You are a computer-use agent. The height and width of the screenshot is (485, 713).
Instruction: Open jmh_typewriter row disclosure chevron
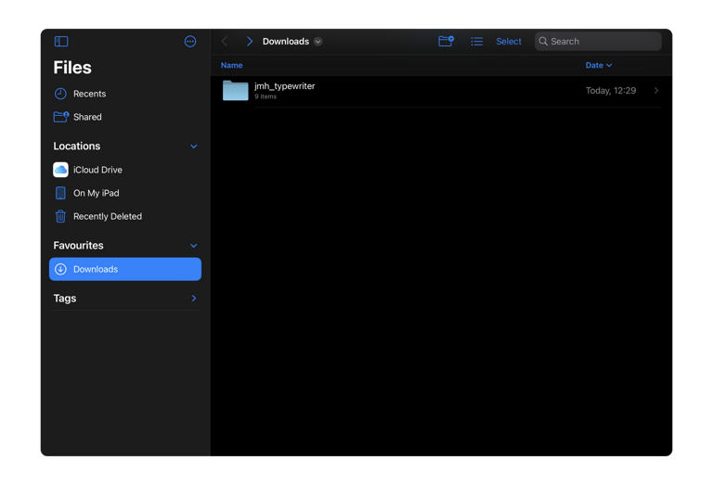pos(656,90)
